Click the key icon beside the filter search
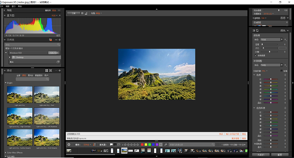 point(166,145)
